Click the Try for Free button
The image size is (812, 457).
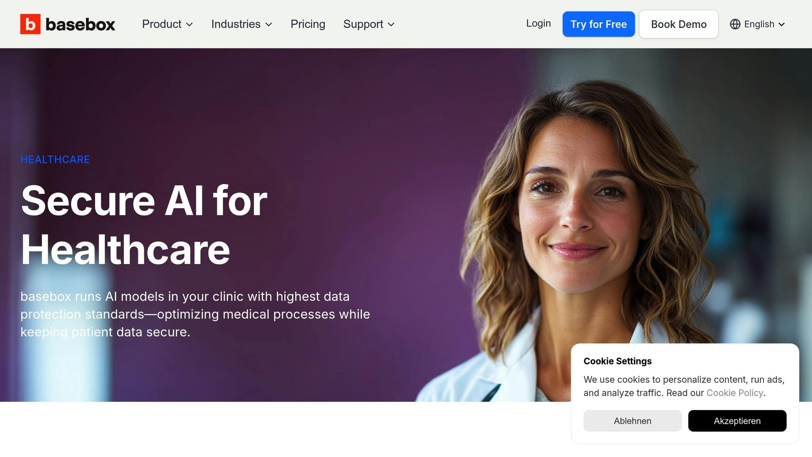(x=599, y=24)
